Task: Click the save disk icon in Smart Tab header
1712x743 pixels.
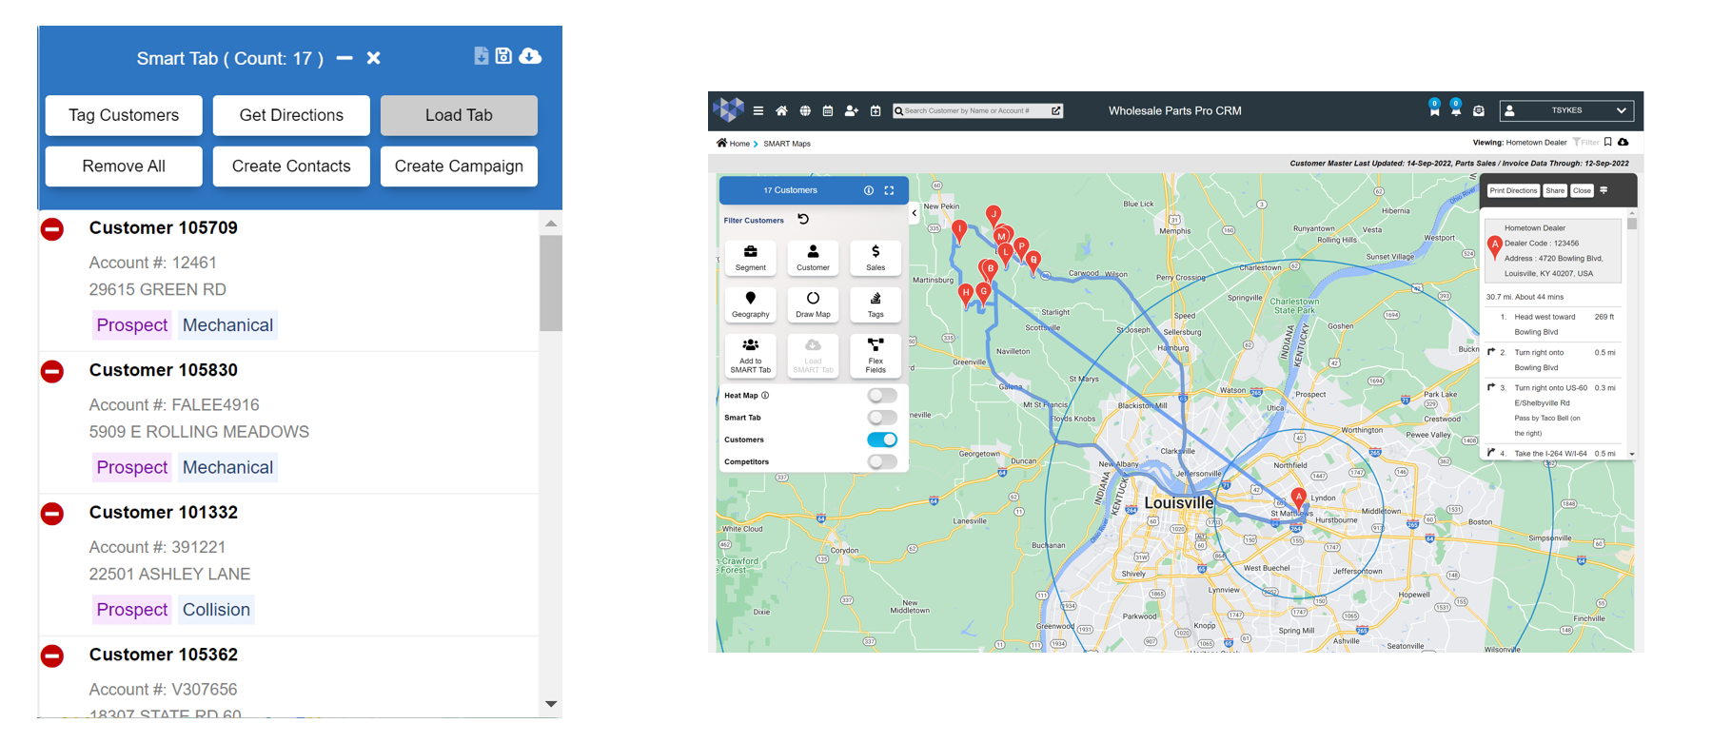Action: tap(504, 56)
